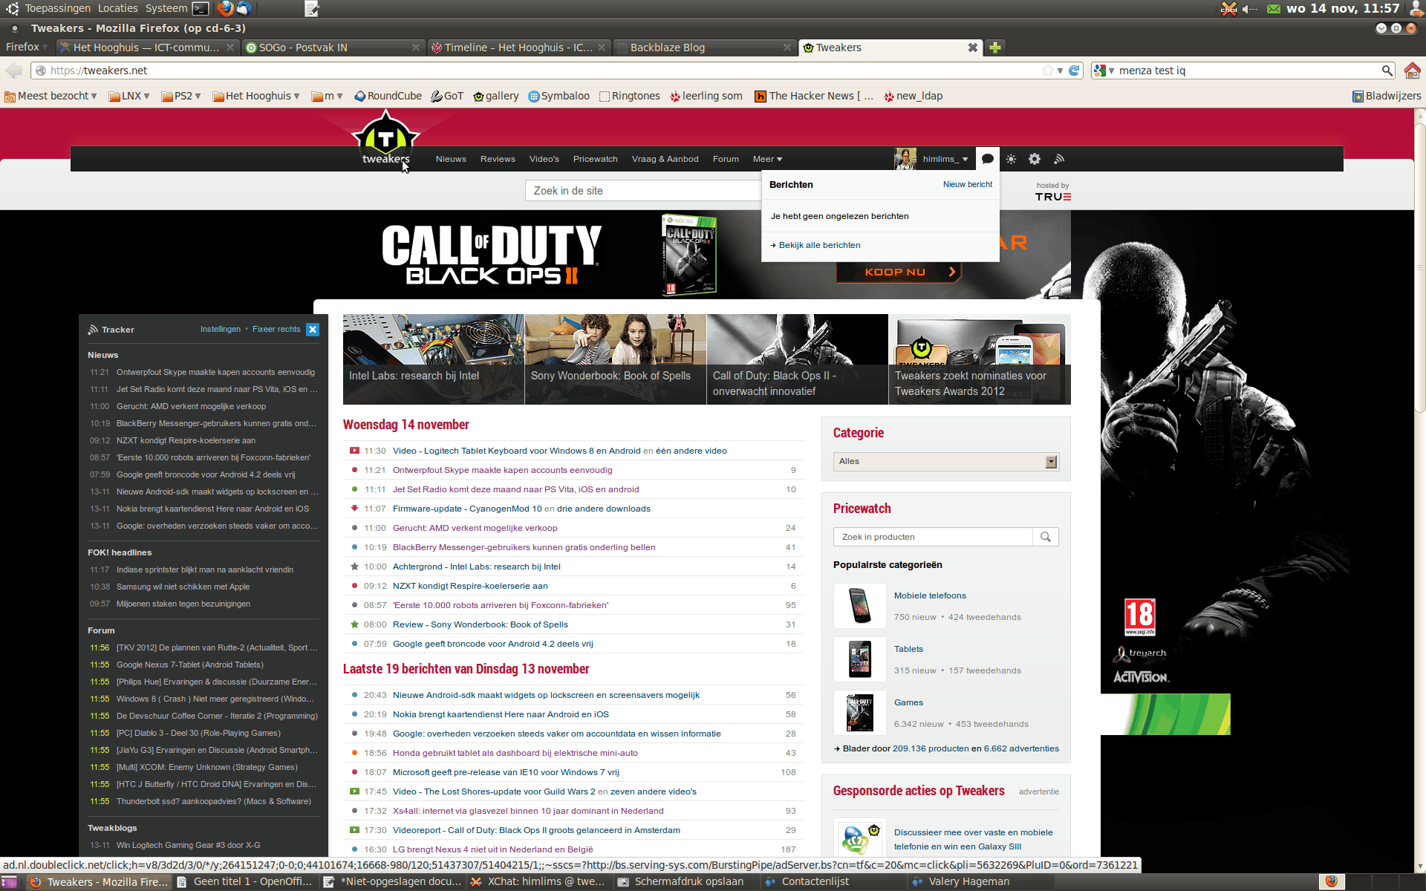Screen dimensions: 1426x891
Task: Click the RSS feed icon in navbar
Action: point(1059,159)
